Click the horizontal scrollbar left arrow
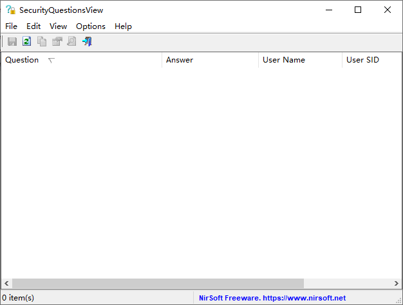The width and height of the screenshot is (403, 305). [6, 283]
